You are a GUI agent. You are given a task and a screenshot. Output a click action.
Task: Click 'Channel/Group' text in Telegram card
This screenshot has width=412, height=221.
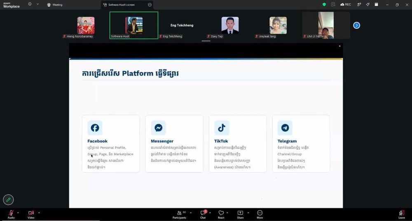(290, 154)
